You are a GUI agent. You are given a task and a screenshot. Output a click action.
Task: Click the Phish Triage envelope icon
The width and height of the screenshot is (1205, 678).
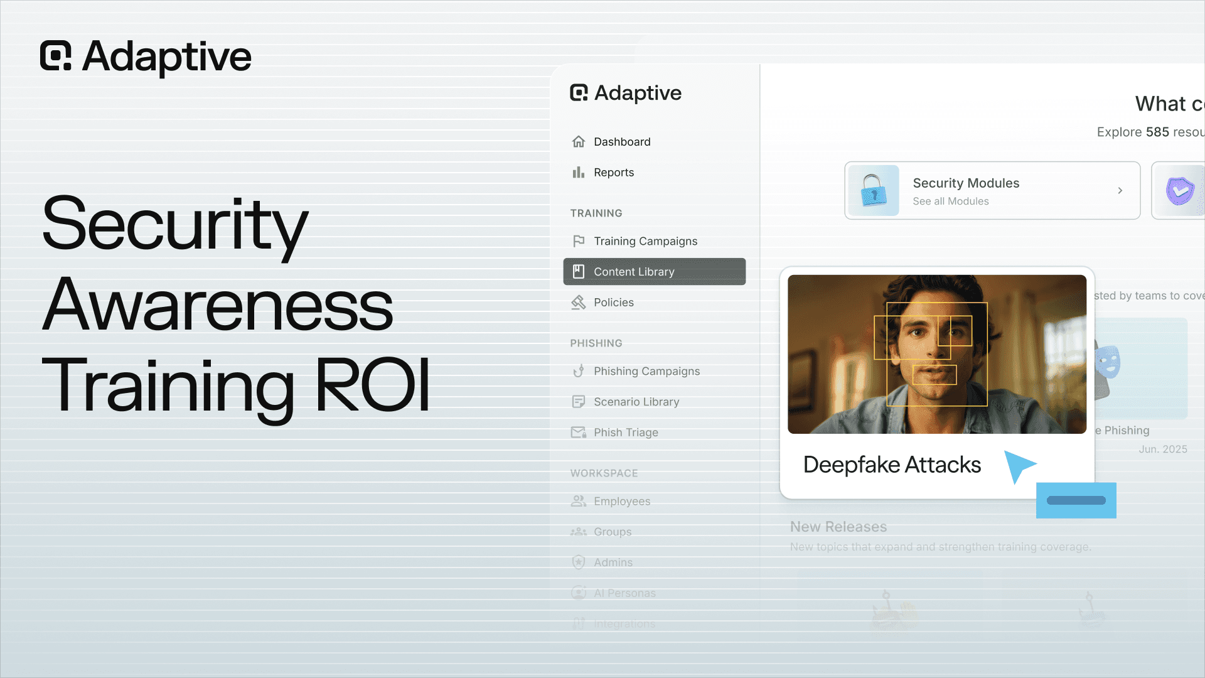579,433
